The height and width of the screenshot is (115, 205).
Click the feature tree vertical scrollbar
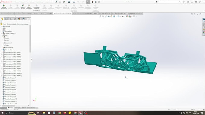tap(30, 38)
